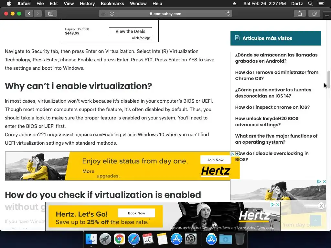This screenshot has width=331, height=248.
Task: Click the Inspiron 15 3000 price text
Action: click(x=72, y=33)
